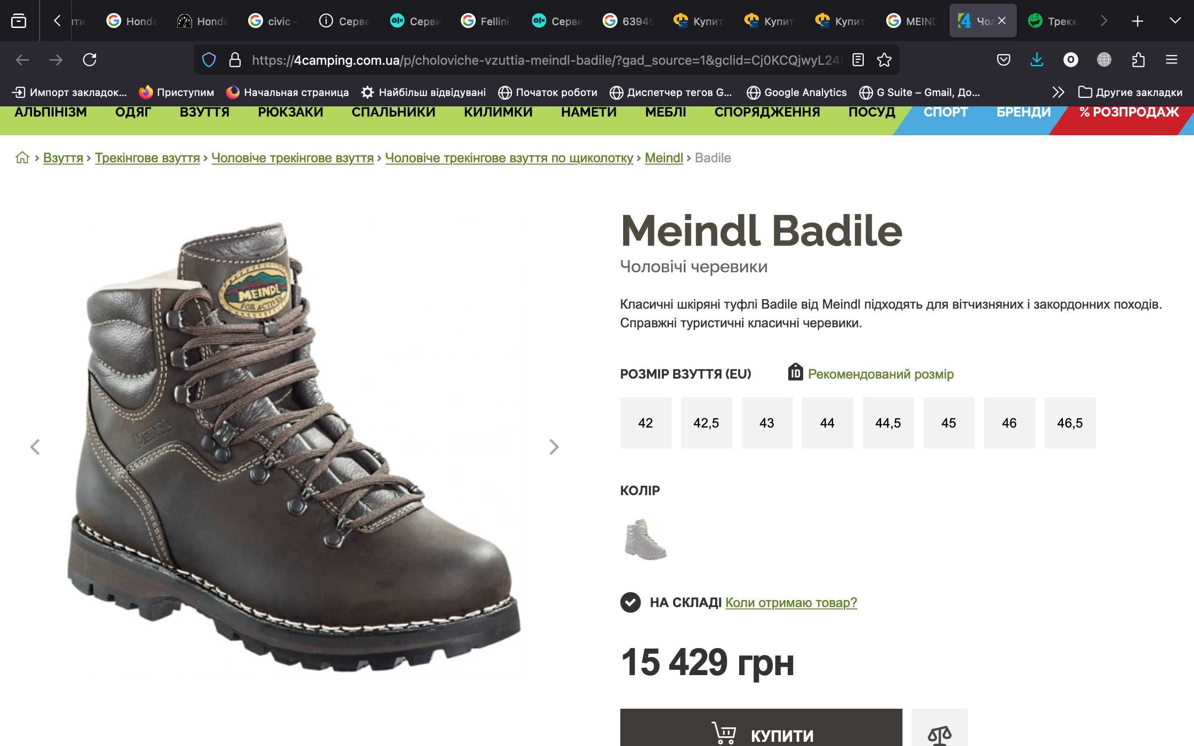Open G Suite – Gmail bookmark
The height and width of the screenshot is (746, 1194).
pyautogui.click(x=919, y=92)
